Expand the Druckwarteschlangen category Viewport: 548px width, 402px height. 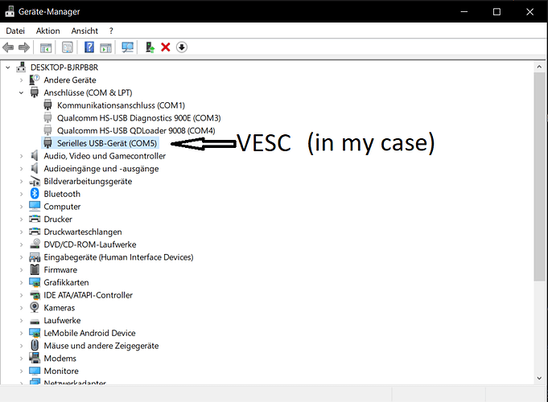pyautogui.click(x=21, y=232)
